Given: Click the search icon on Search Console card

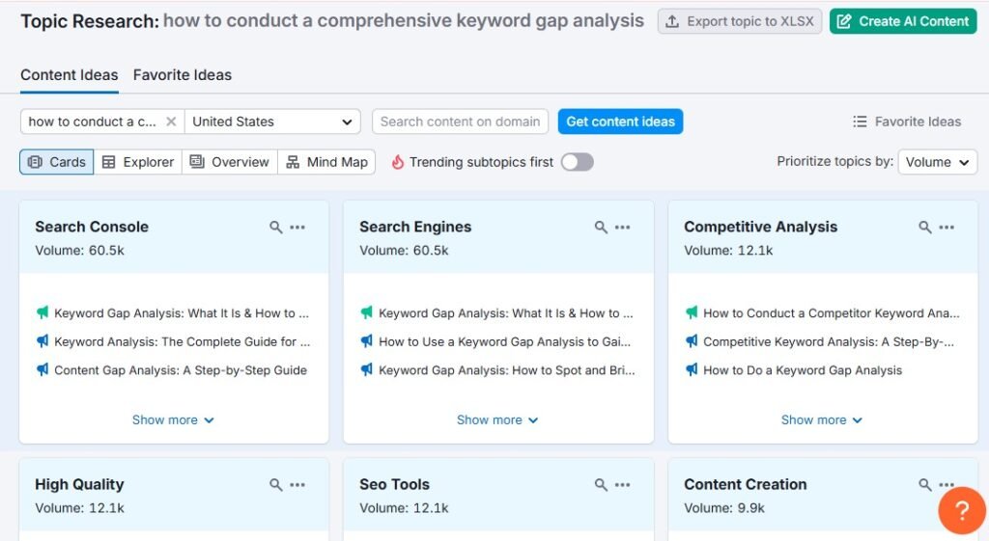Looking at the screenshot, I should (x=275, y=228).
